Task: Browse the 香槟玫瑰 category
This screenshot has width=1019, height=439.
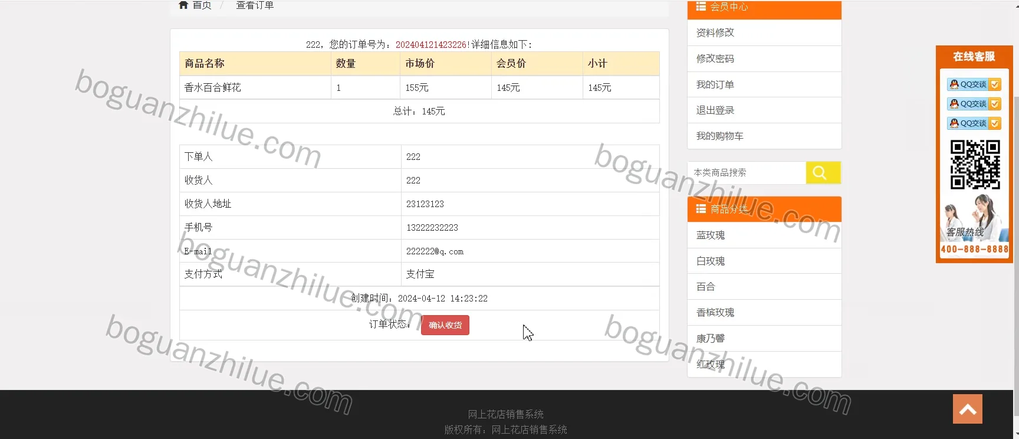Action: point(764,313)
